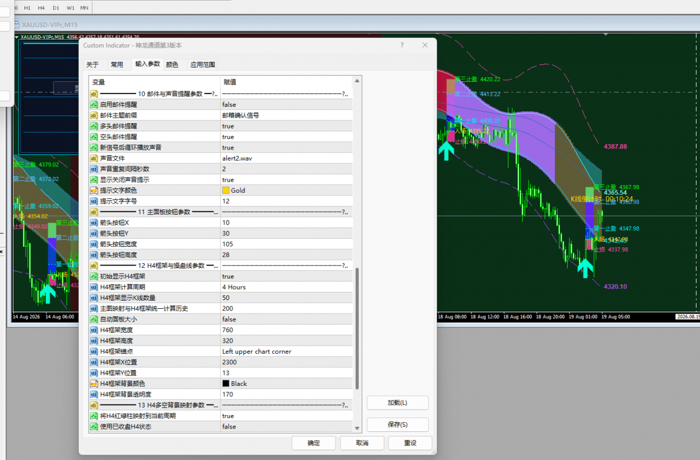Click the 200 value of 主图映射与H4框架统一计算历史
Viewport: 700px width, 460px height.
tap(227, 308)
